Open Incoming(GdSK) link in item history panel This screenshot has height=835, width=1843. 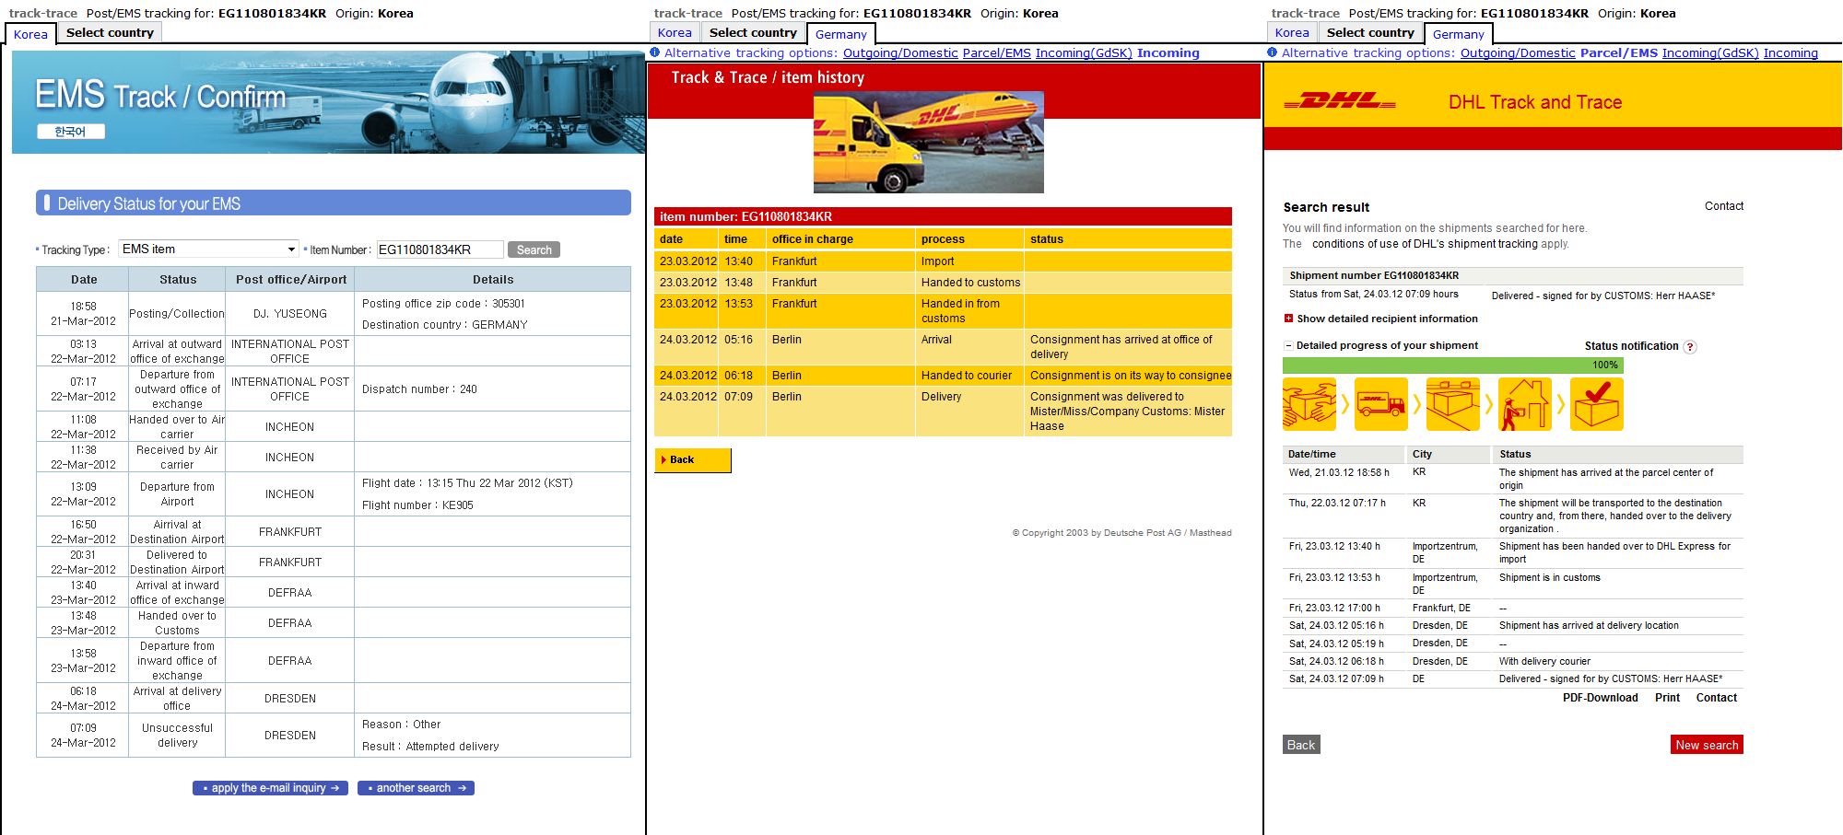pyautogui.click(x=1084, y=53)
